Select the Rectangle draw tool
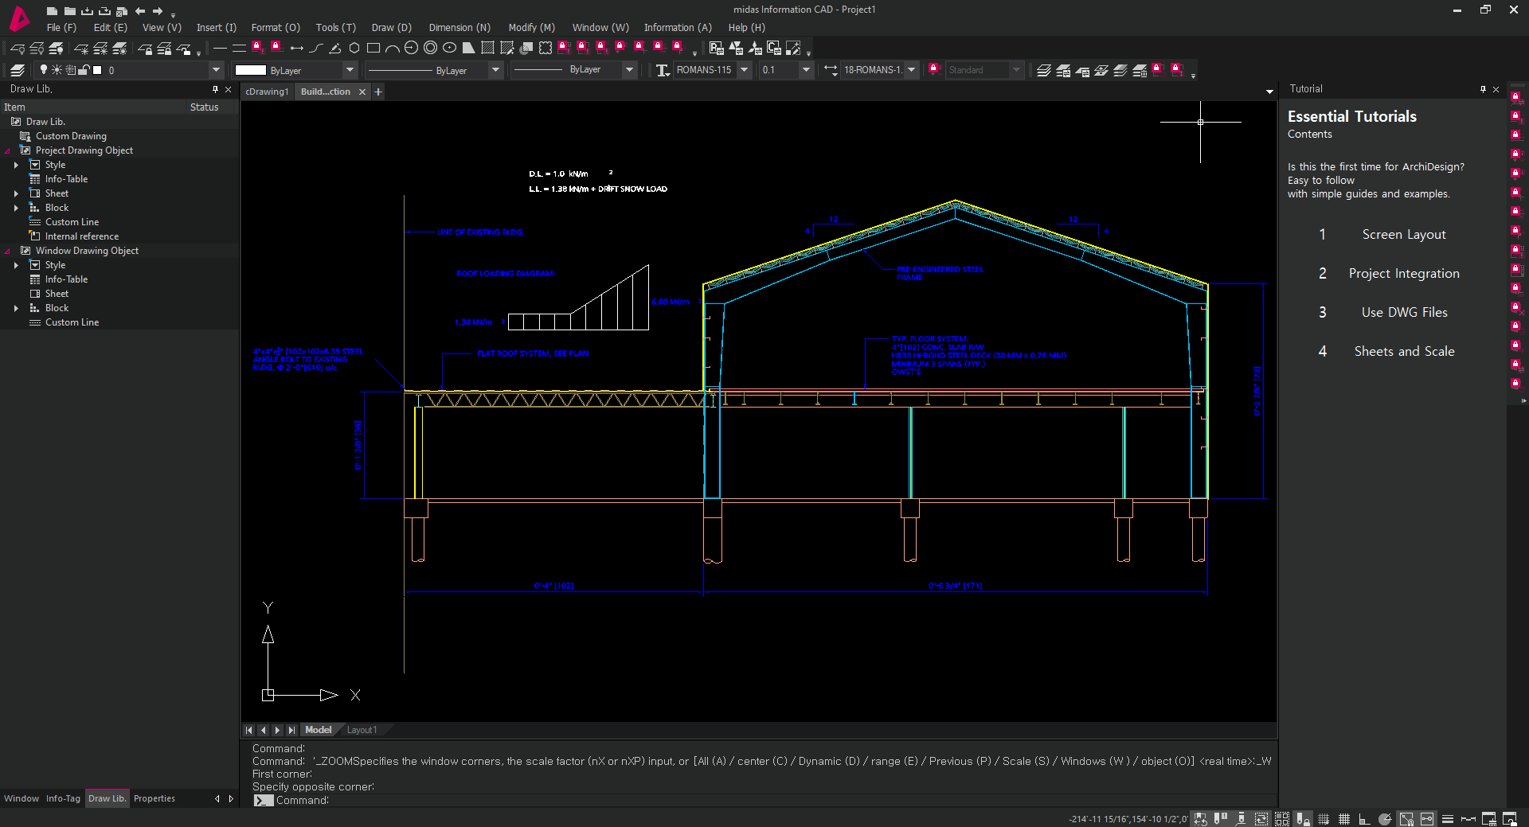Viewport: 1529px width, 827px height. coord(373,49)
